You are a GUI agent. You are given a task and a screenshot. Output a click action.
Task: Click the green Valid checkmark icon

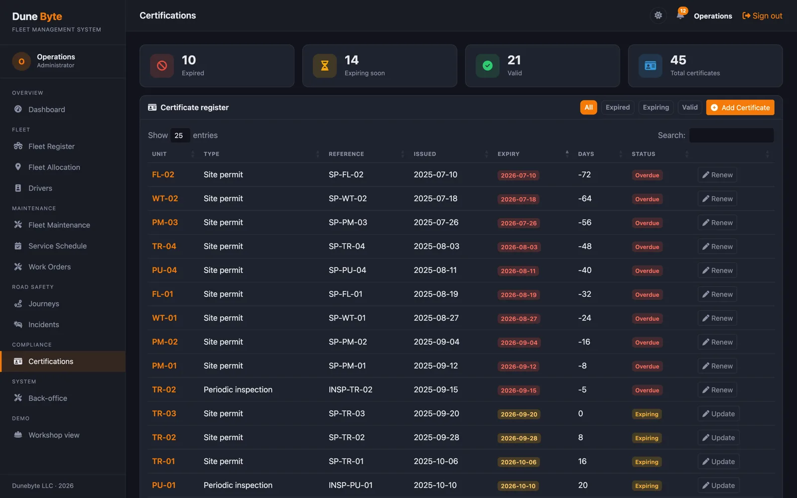[488, 66]
